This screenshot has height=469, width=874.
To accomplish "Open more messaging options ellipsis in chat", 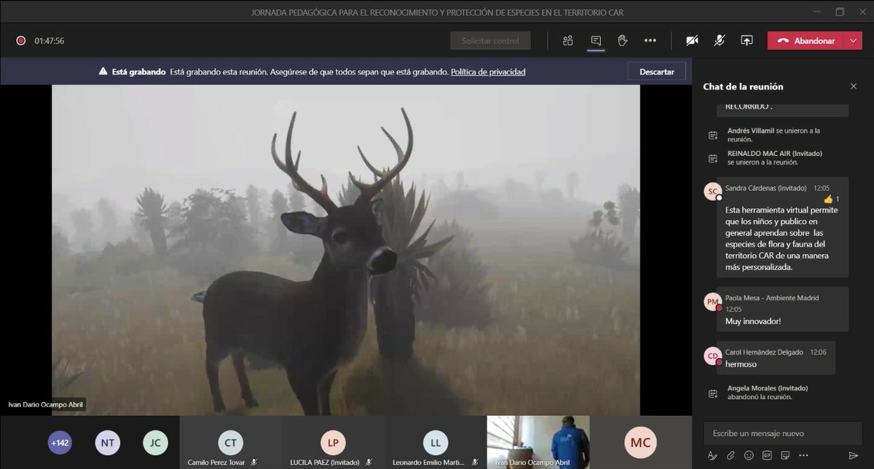I will coord(803,456).
